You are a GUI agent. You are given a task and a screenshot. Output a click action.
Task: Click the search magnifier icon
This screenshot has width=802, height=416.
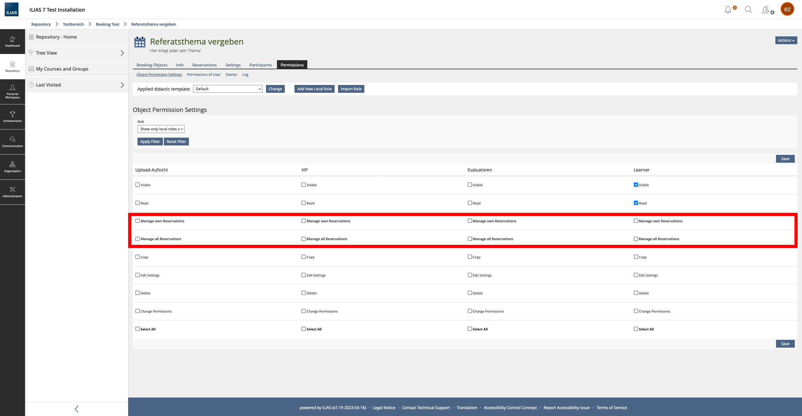click(748, 10)
